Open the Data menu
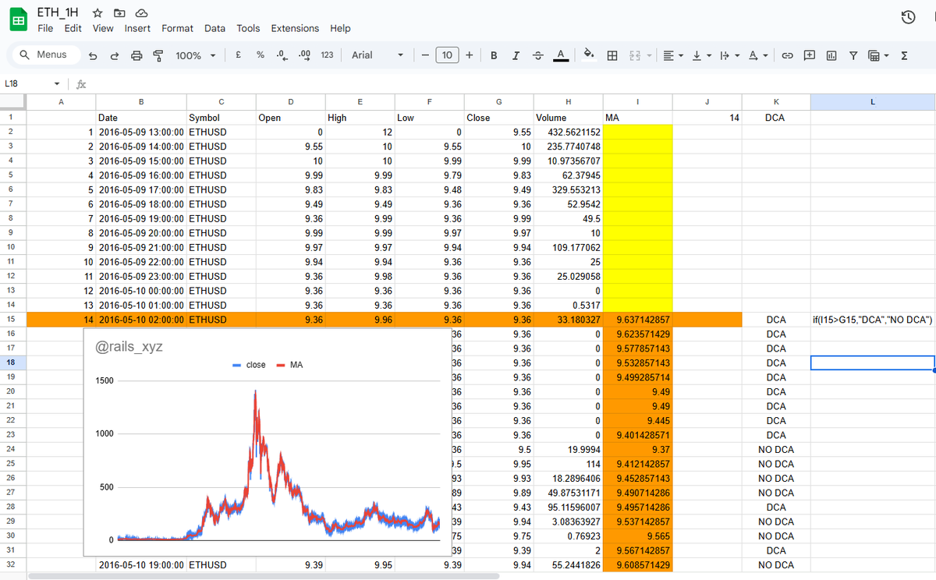This screenshot has height=580, width=936. [214, 28]
